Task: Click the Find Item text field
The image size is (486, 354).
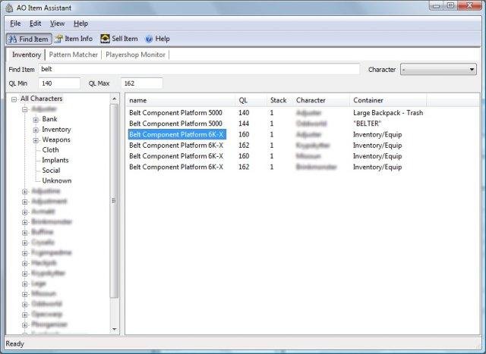Action: click(199, 69)
